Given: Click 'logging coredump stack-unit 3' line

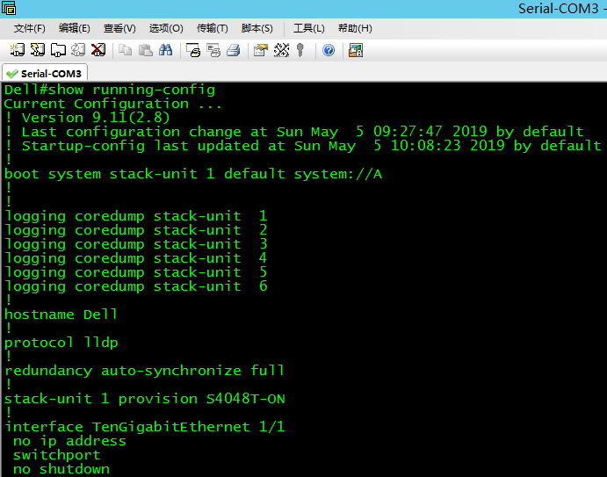Looking at the screenshot, I should [136, 244].
